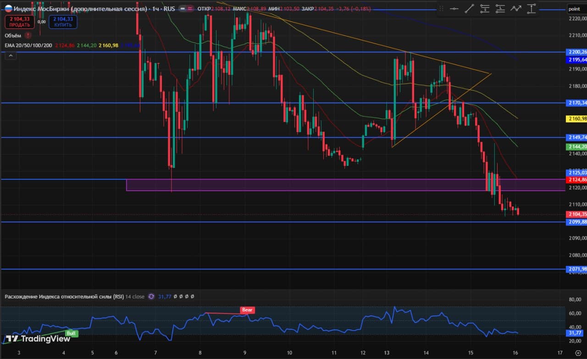The width and height of the screenshot is (587, 359).
Task: Click the red ПРОДАТЬ sell button
Action: point(19,21)
